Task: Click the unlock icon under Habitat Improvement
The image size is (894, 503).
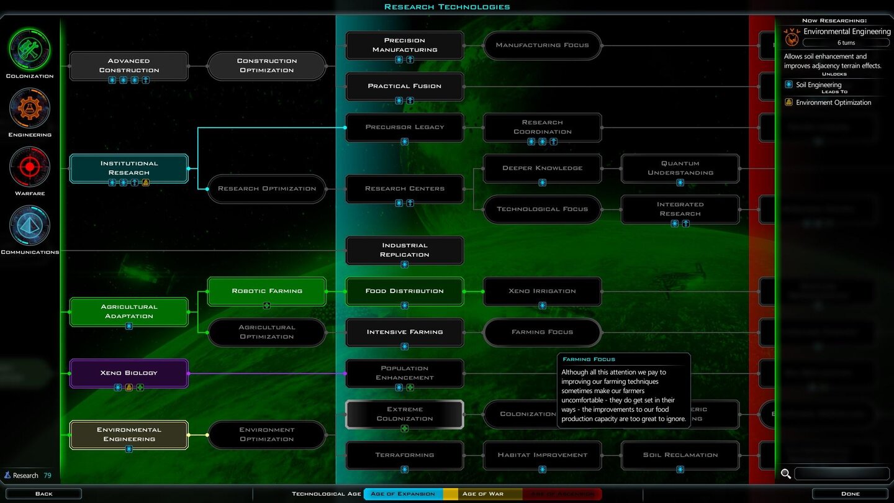Action: coord(543,469)
